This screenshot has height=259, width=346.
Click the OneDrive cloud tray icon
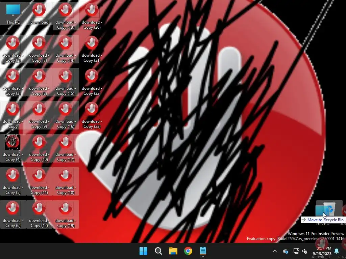pyautogui.click(x=285, y=251)
